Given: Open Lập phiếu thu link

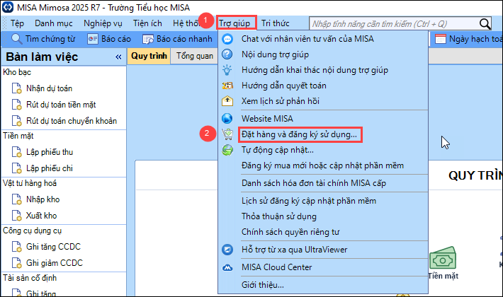Looking at the screenshot, I should coord(50,152).
